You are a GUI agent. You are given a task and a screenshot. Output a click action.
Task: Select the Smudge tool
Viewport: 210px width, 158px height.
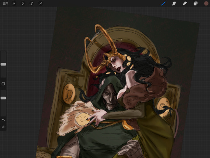click(x=174, y=4)
